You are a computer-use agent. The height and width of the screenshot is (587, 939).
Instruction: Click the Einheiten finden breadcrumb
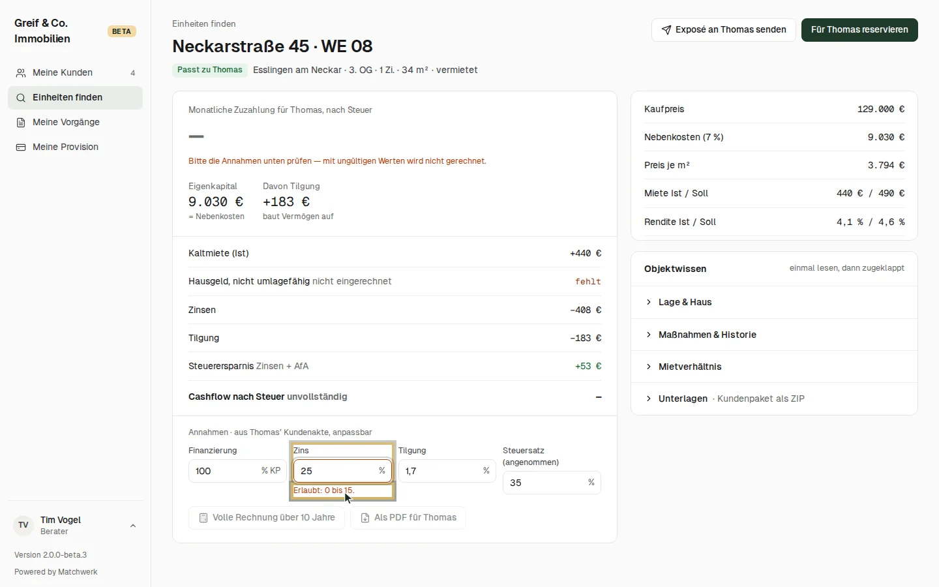pos(204,24)
